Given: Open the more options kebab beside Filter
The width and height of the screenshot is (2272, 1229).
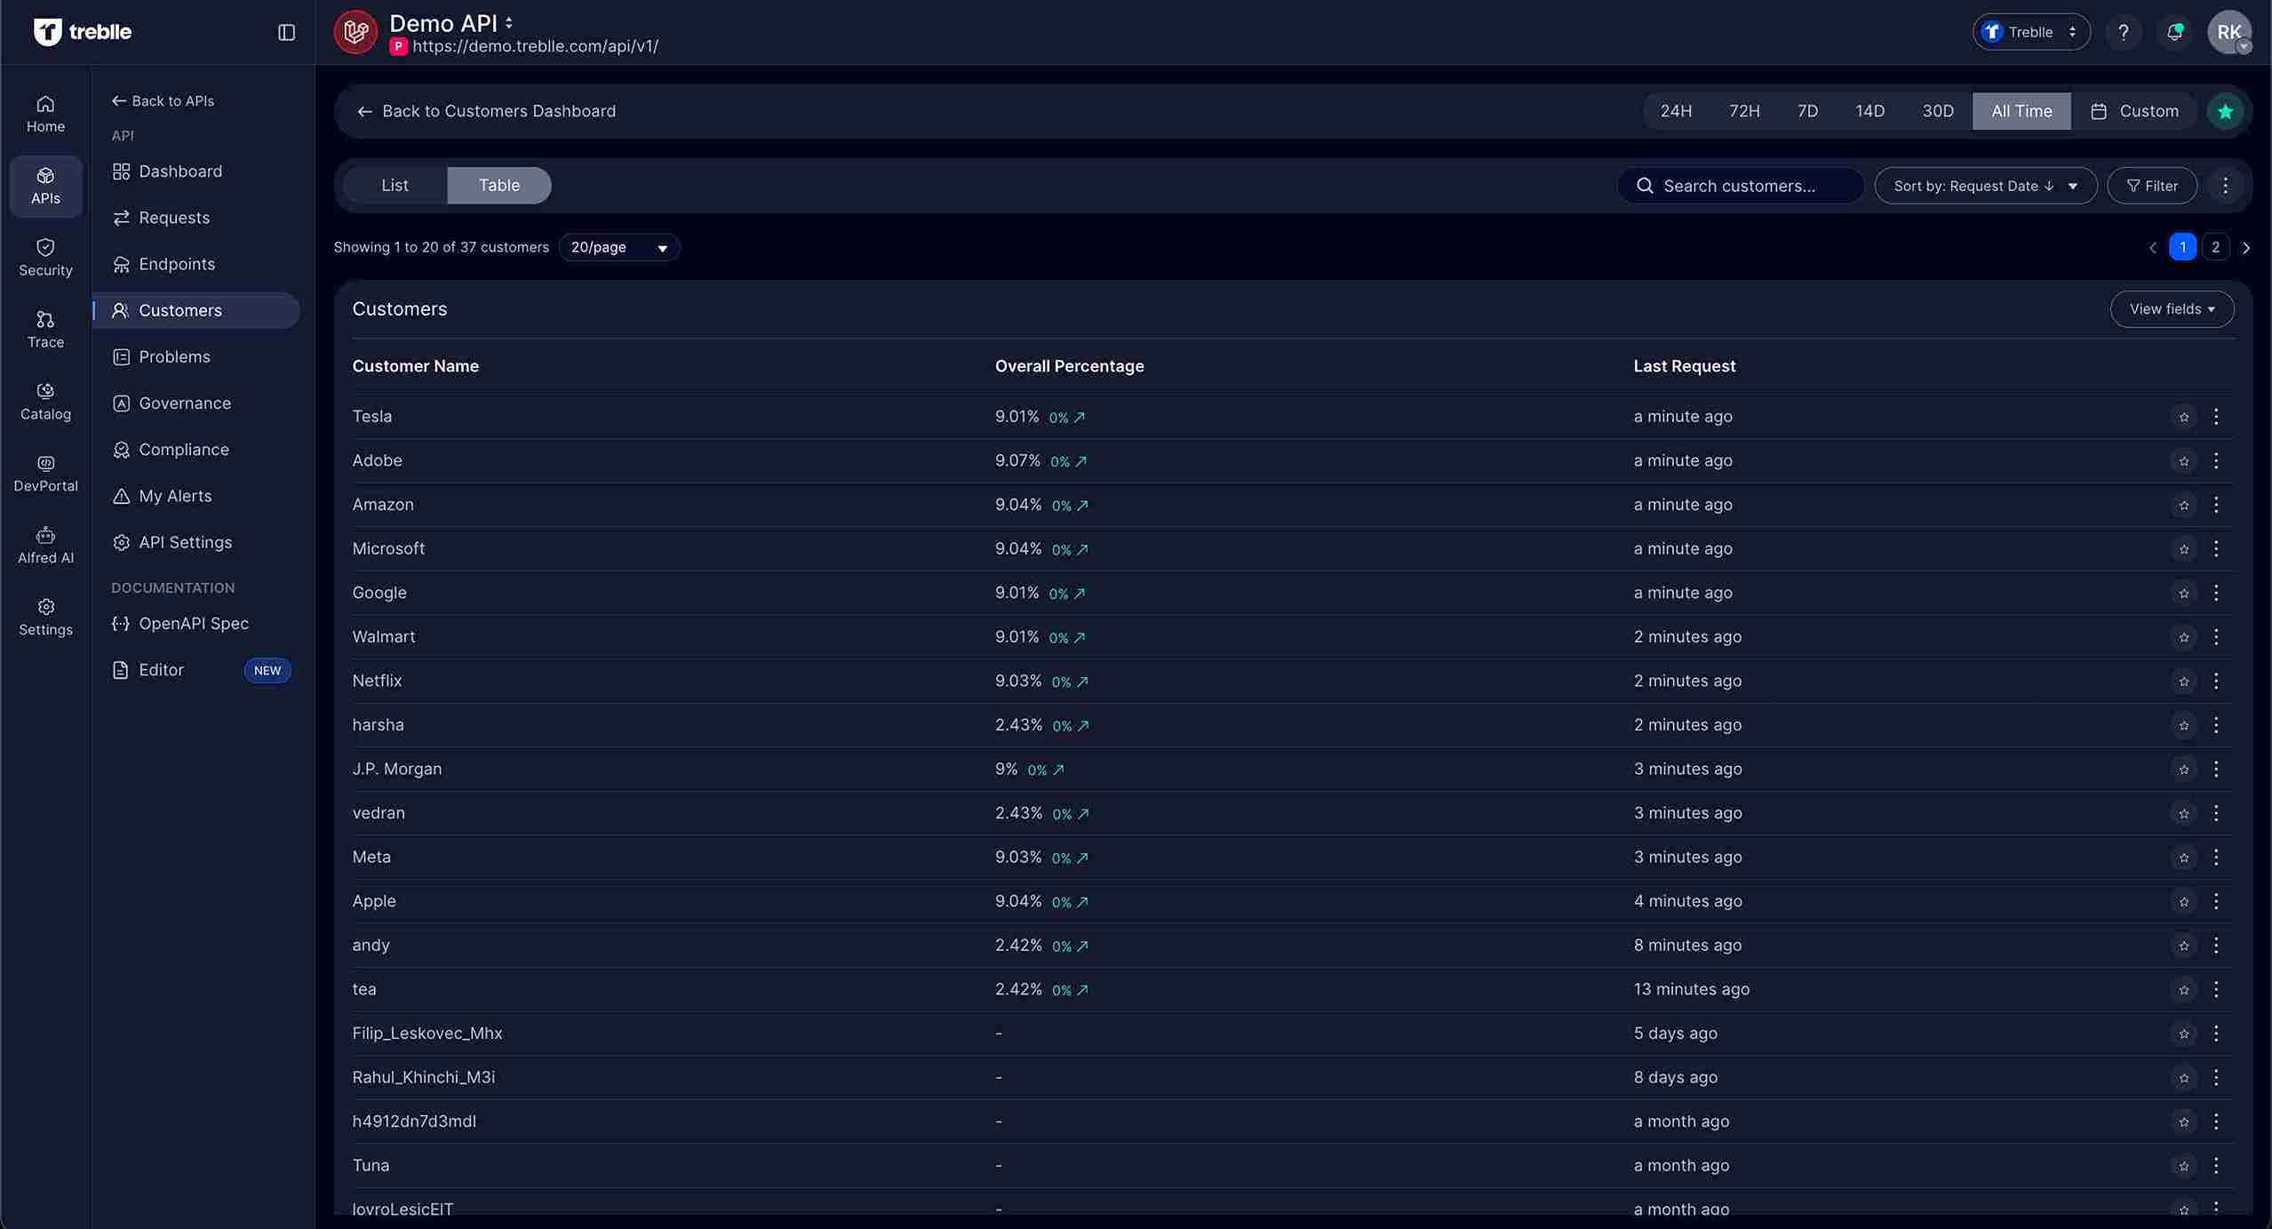Looking at the screenshot, I should coord(2225,186).
